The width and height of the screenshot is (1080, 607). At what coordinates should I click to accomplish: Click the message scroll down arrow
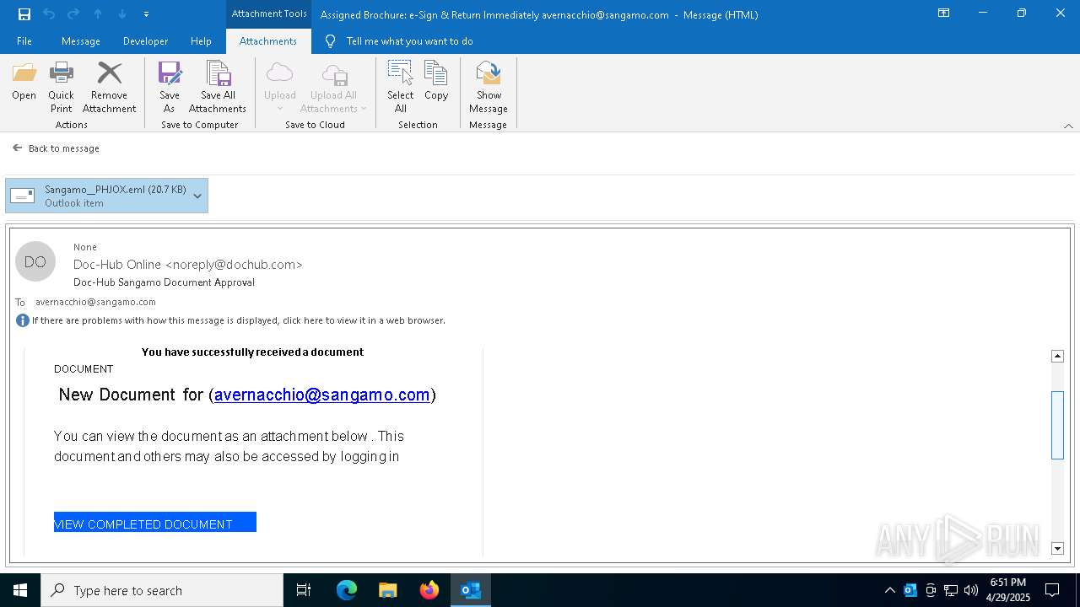(x=1058, y=549)
